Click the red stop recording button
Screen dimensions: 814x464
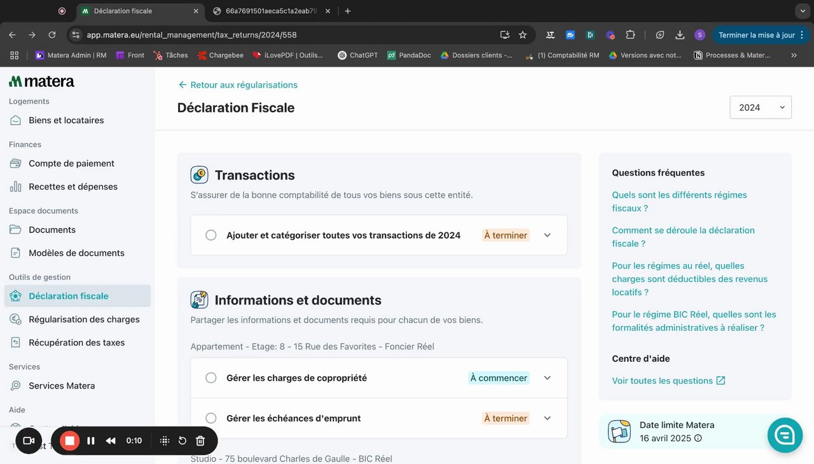tap(70, 441)
